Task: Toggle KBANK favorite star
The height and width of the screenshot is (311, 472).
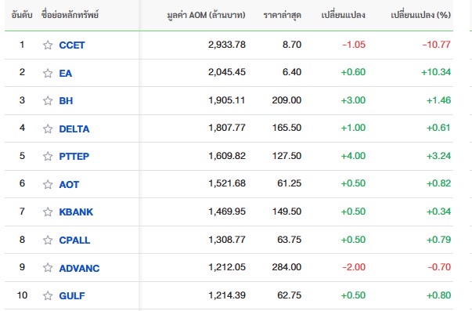Action: [x=48, y=212]
